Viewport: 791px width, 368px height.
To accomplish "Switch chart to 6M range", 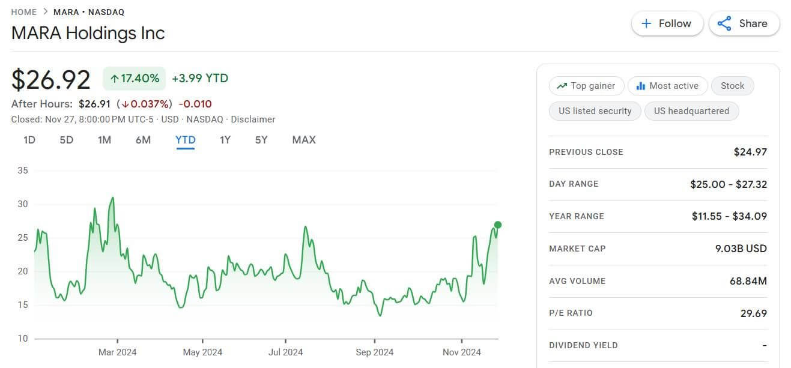I will coord(143,140).
